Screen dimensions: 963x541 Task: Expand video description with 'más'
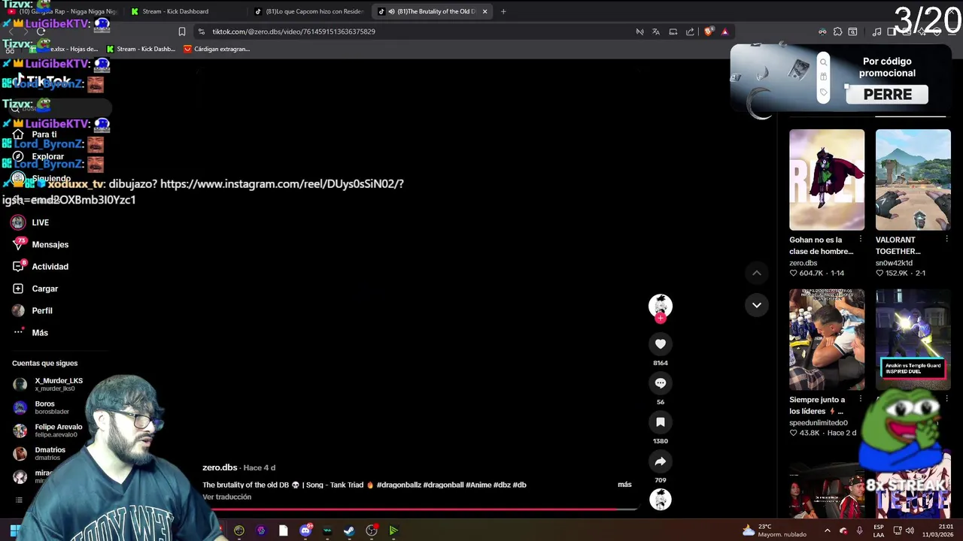click(624, 485)
